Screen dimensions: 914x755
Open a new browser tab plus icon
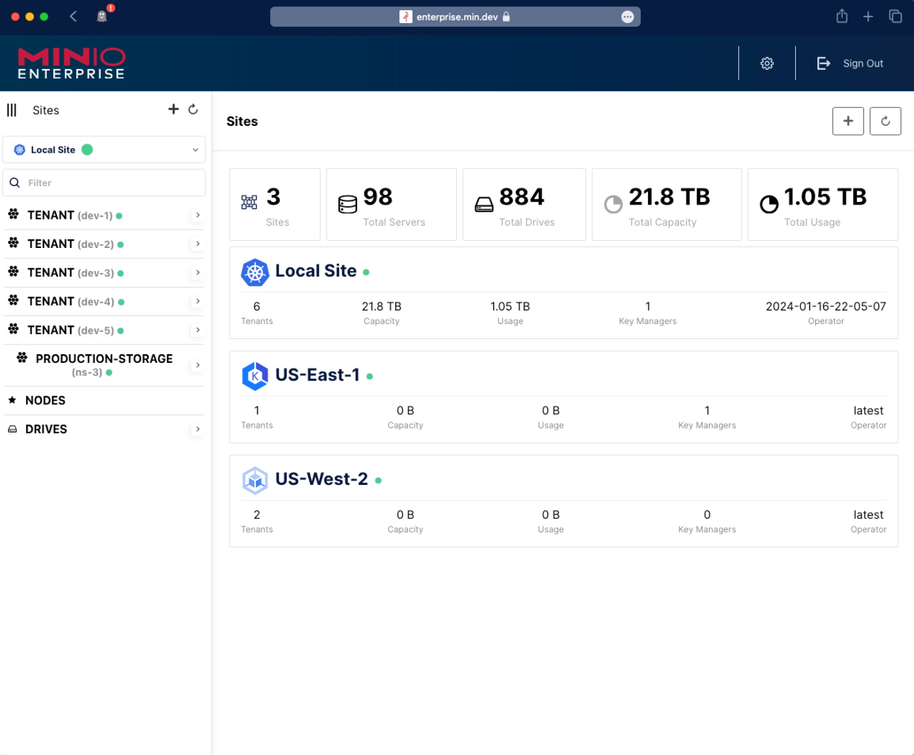tap(868, 17)
